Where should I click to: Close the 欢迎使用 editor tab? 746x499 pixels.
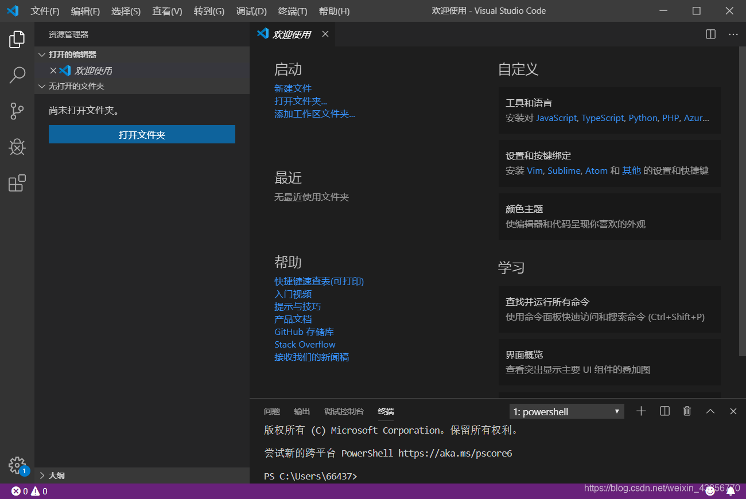pyautogui.click(x=325, y=34)
